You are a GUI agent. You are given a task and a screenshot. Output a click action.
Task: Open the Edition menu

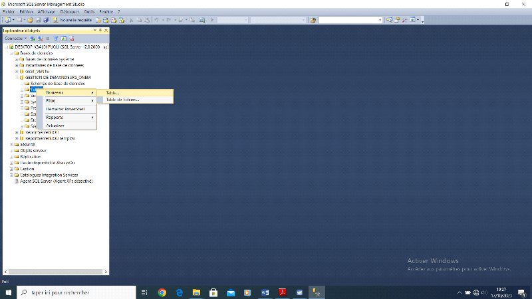point(26,11)
